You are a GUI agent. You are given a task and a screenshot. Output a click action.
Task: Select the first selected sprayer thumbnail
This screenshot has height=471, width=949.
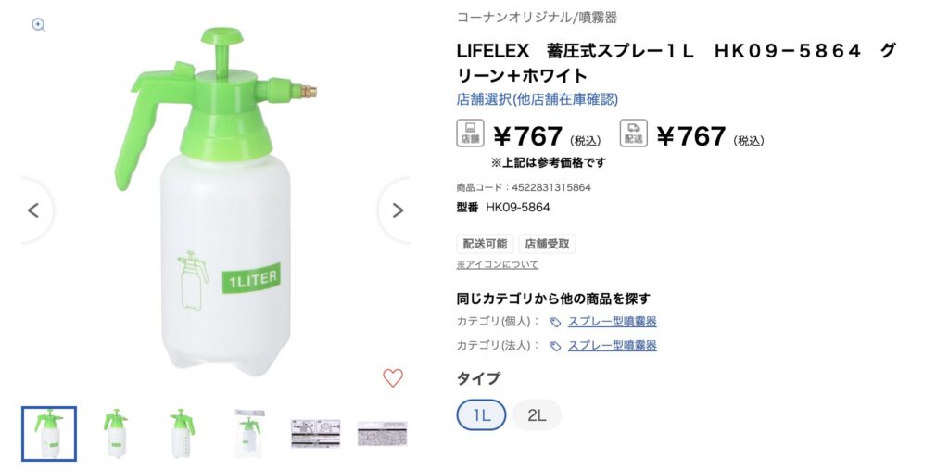pyautogui.click(x=49, y=434)
